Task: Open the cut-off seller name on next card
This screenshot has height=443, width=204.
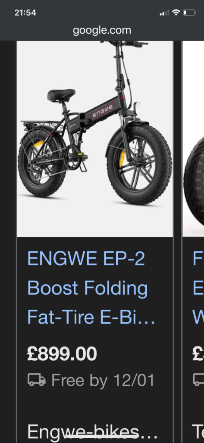Action: click(198, 432)
